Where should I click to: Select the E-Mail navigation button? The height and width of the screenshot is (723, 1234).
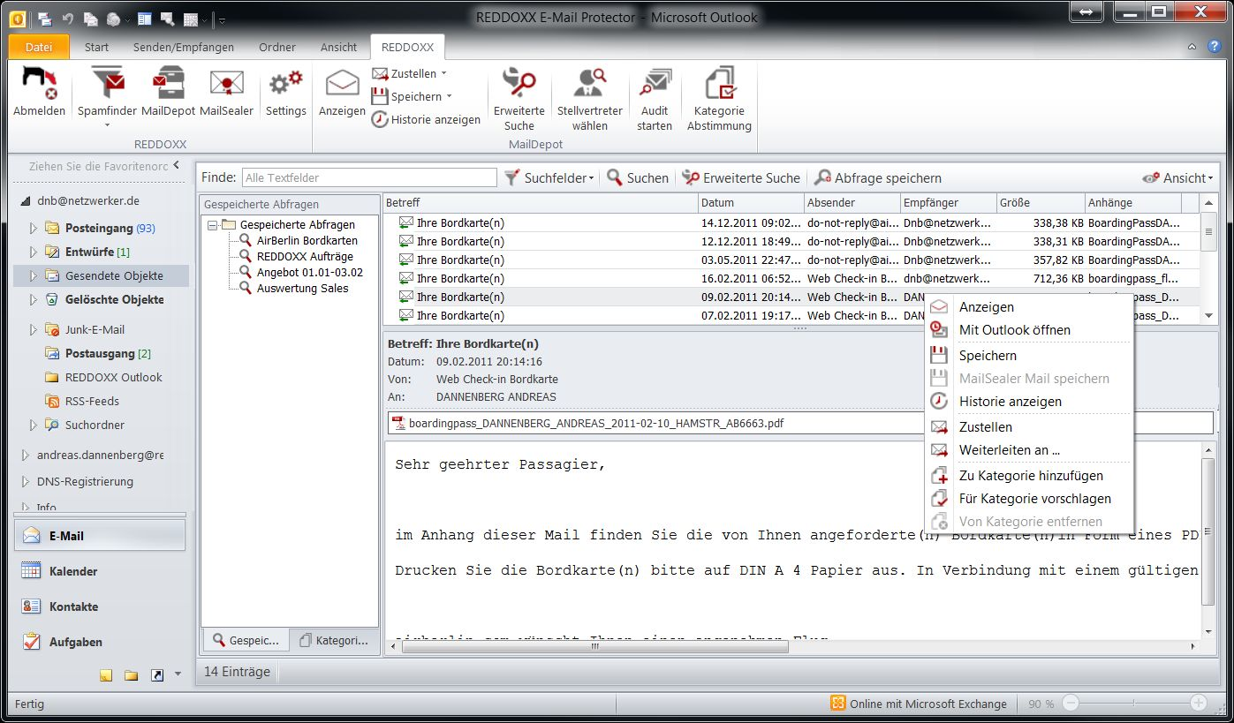coord(100,536)
